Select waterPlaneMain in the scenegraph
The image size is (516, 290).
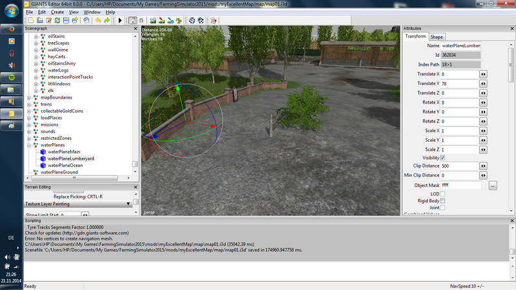click(x=64, y=152)
